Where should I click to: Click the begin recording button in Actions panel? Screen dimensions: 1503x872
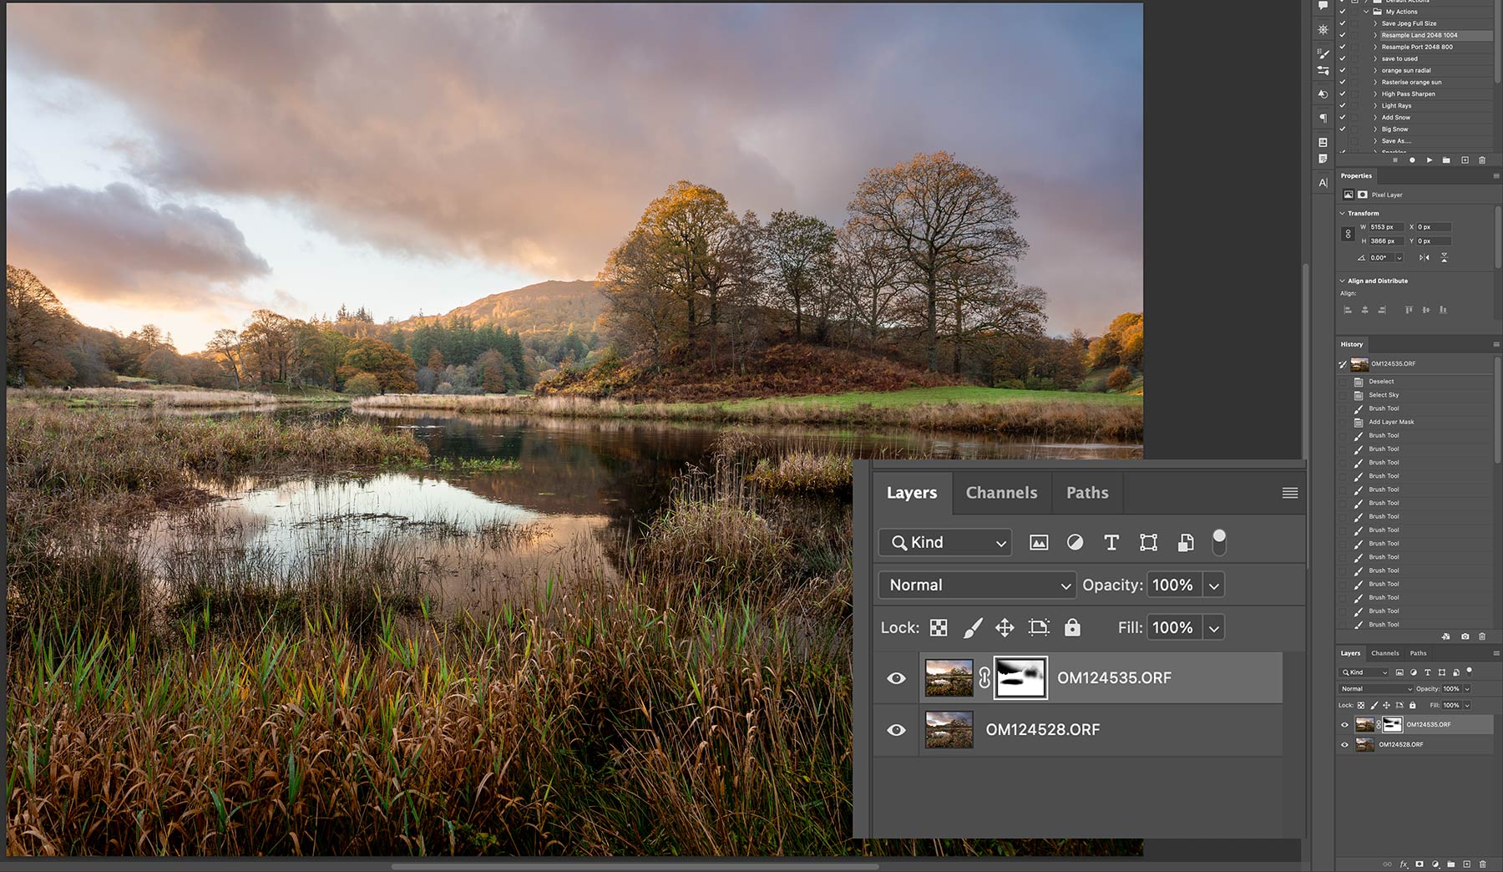(x=1412, y=160)
